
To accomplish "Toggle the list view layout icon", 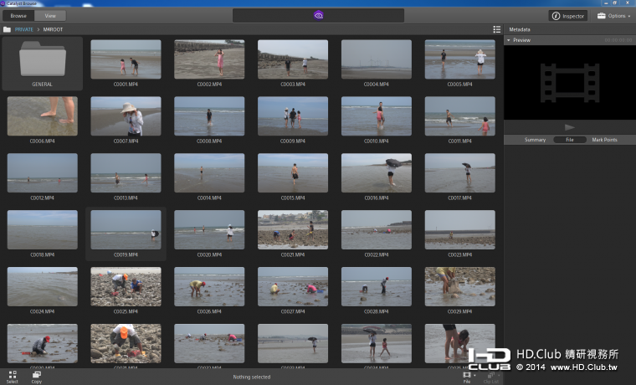I will click(x=497, y=29).
